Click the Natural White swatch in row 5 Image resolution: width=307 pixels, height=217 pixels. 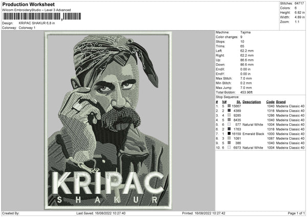click(229, 124)
